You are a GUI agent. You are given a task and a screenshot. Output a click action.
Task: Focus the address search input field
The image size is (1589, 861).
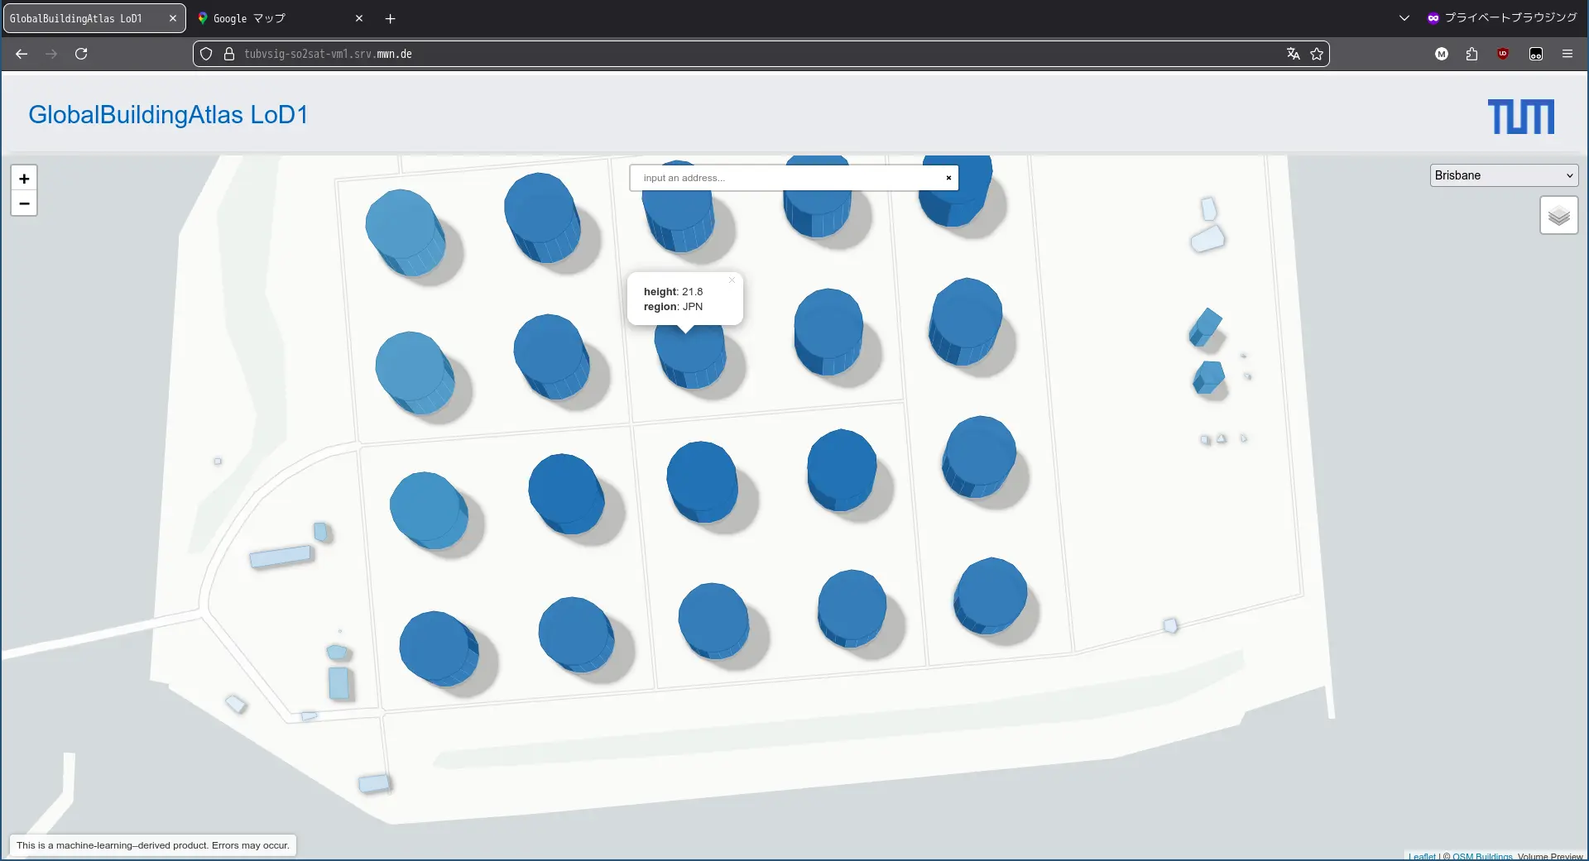click(x=786, y=178)
